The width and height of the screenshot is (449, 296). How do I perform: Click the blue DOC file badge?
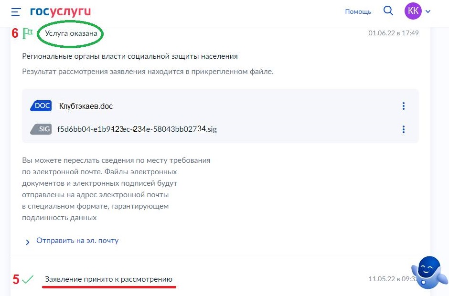point(42,106)
